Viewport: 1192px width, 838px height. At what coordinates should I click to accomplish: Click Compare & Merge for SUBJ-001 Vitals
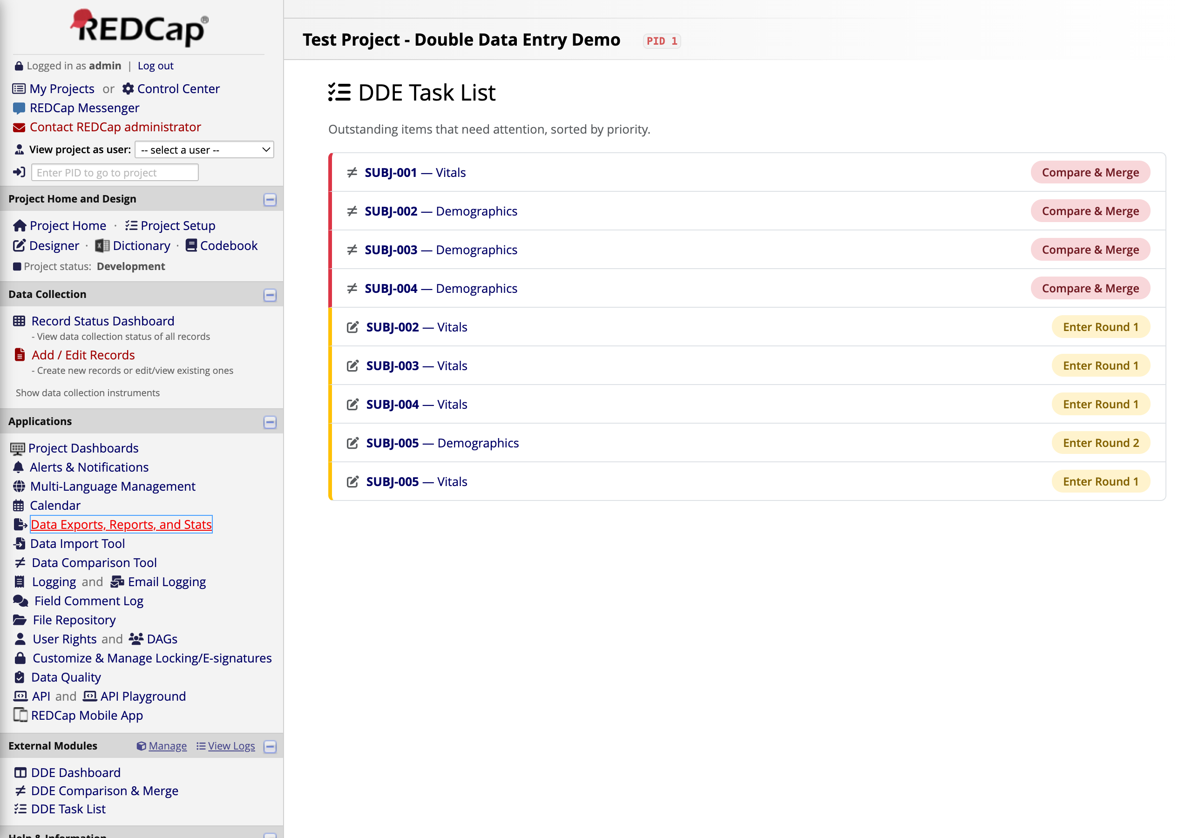point(1090,172)
